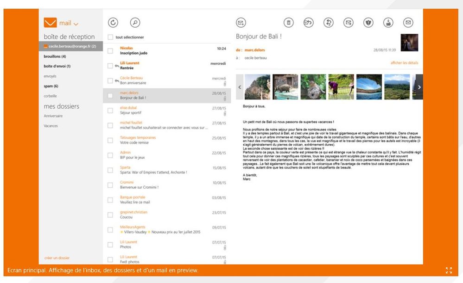This screenshot has height=283, width=463.
Task: Click the fullscreen expand icon in caption bar
Action: pos(449,271)
